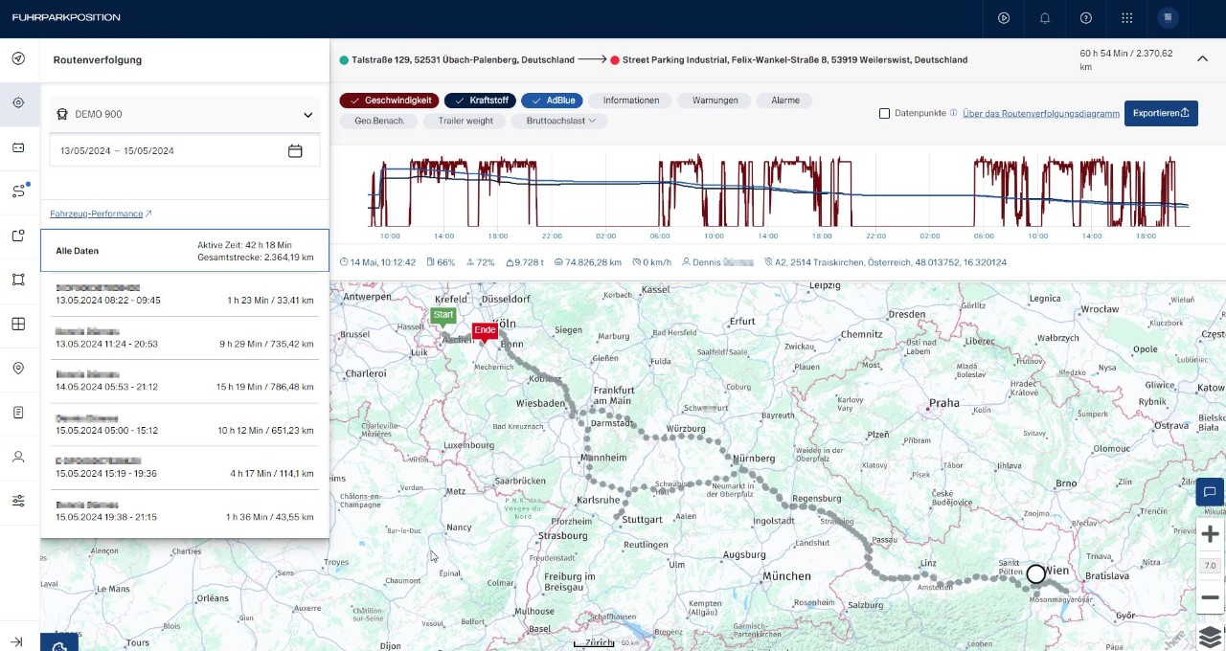The image size is (1226, 651).
Task: Zoom in the map with plus button
Action: tap(1210, 534)
